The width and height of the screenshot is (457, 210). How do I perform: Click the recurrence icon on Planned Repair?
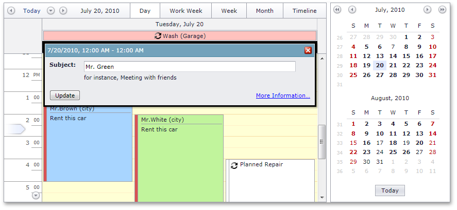pos(234,165)
